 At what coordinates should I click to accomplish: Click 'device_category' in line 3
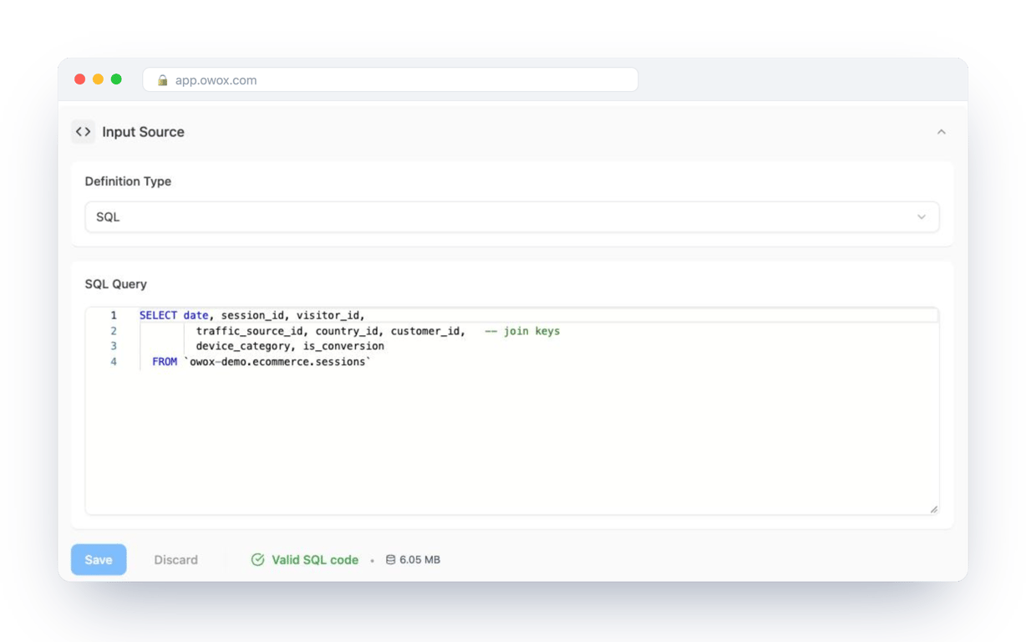[x=243, y=346]
